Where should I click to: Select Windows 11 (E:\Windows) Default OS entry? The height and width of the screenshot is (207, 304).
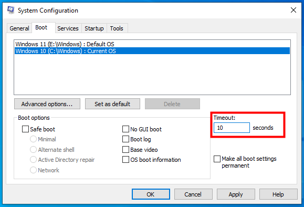pyautogui.click(x=152, y=44)
